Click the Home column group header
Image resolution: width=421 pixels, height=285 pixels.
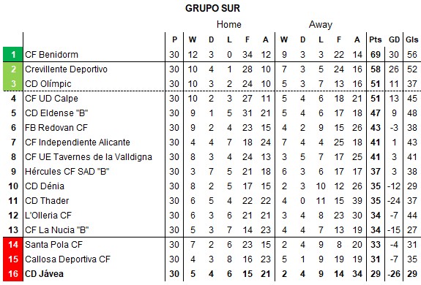228,24
